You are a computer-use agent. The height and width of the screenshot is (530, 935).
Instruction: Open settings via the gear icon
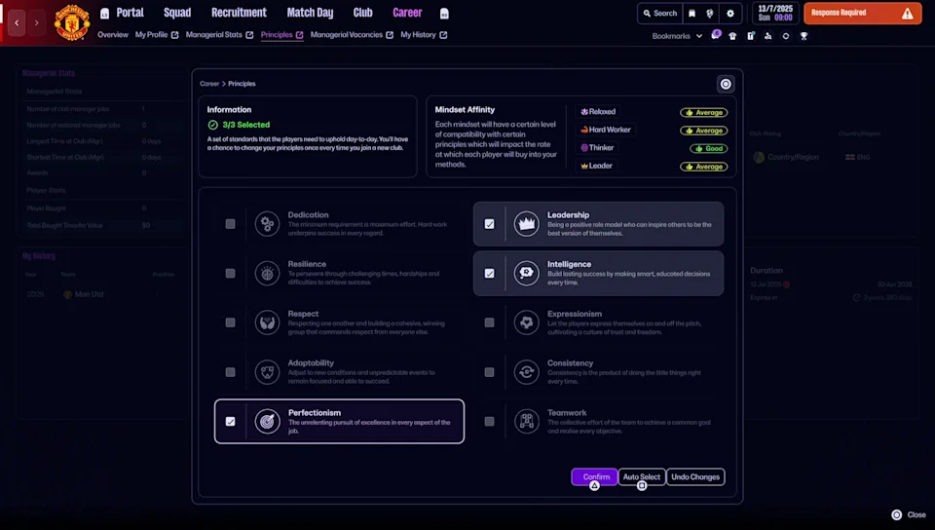(x=730, y=14)
